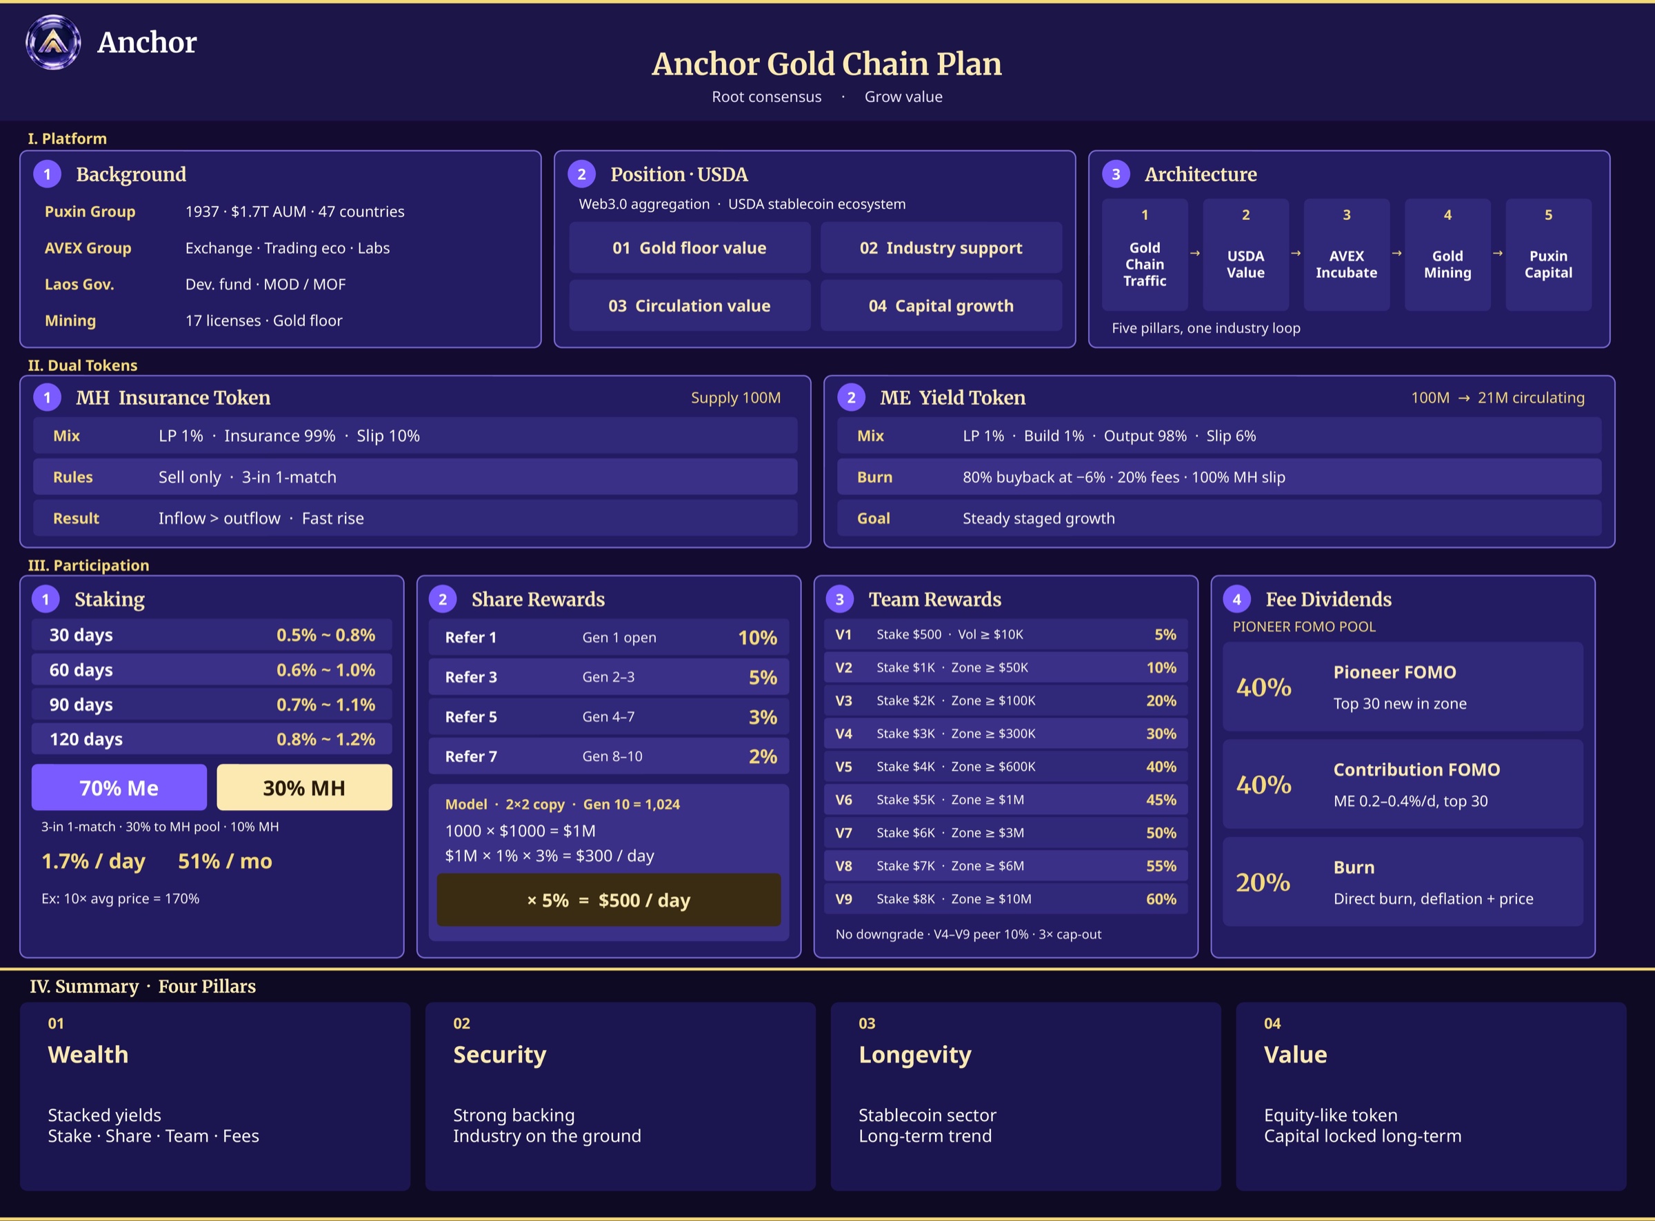
Task: Select the 70% Me button
Action: pos(119,788)
